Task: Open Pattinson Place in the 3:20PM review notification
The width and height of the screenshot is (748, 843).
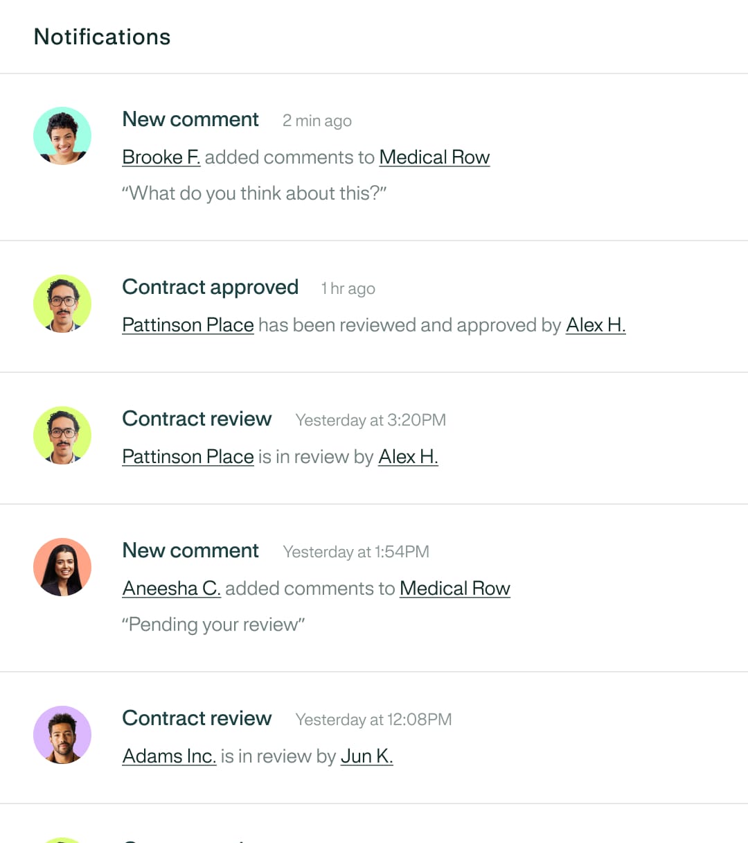Action: pos(188,457)
